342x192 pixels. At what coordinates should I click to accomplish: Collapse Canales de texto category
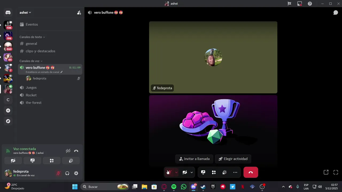[32, 37]
